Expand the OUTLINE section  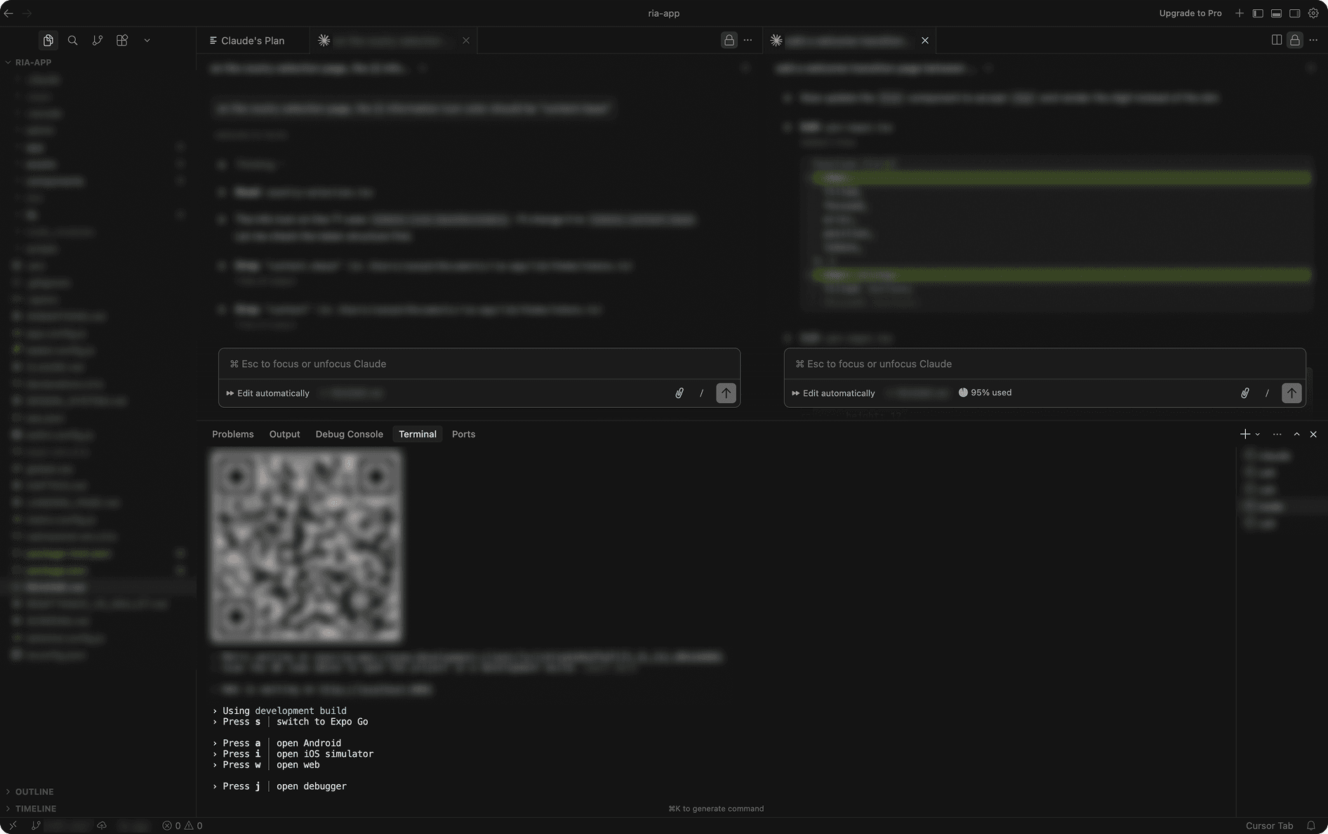click(34, 791)
